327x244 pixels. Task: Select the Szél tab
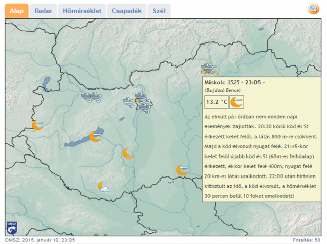(x=159, y=11)
